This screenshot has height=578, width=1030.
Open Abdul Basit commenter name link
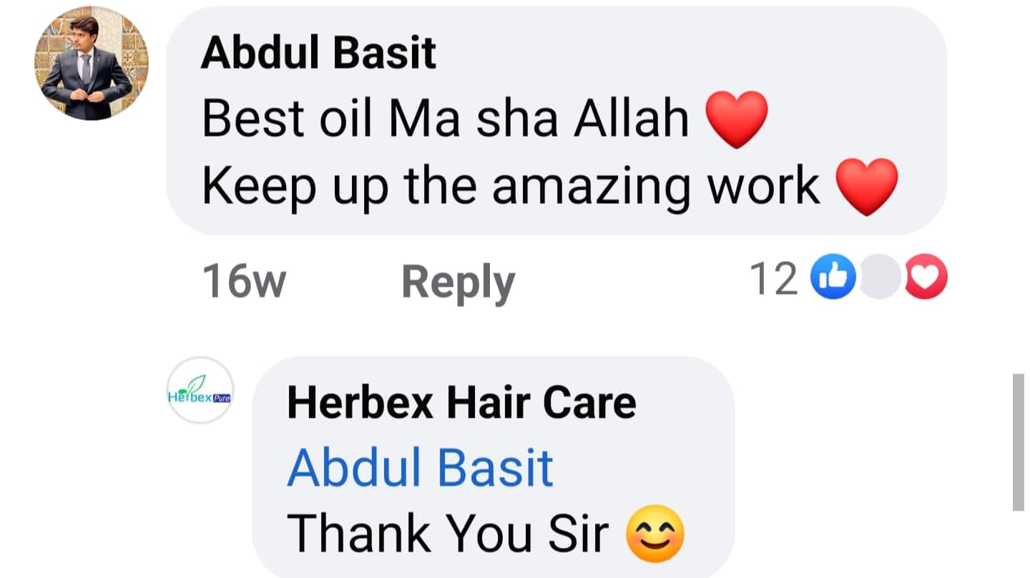(x=319, y=53)
